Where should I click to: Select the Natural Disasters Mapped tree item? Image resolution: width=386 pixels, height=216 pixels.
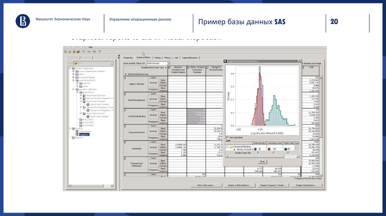point(100,98)
